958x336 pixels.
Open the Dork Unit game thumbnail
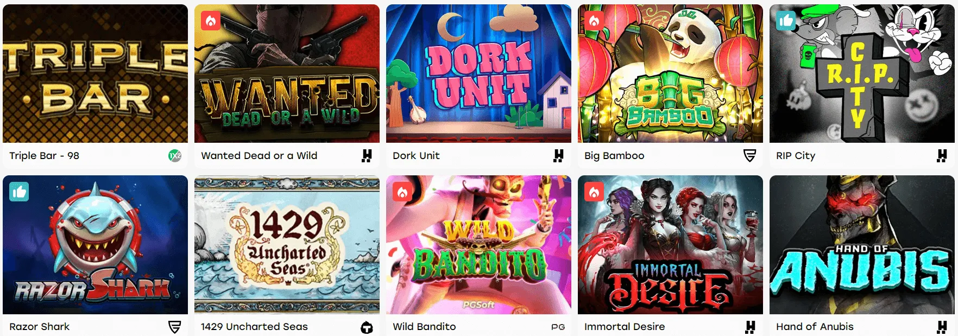pos(478,74)
